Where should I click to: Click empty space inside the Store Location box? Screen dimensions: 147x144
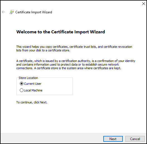pos(58,87)
